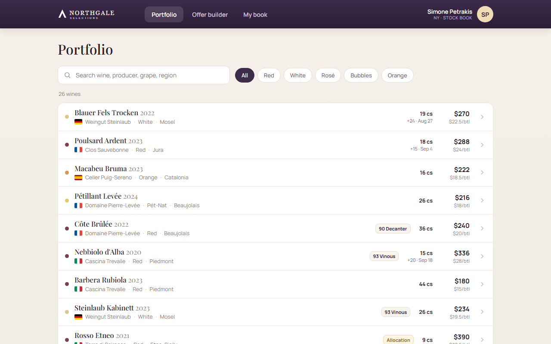
Task: Click the 93 Vinous badge on Nebbiolo d'Alba
Action: 384,256
